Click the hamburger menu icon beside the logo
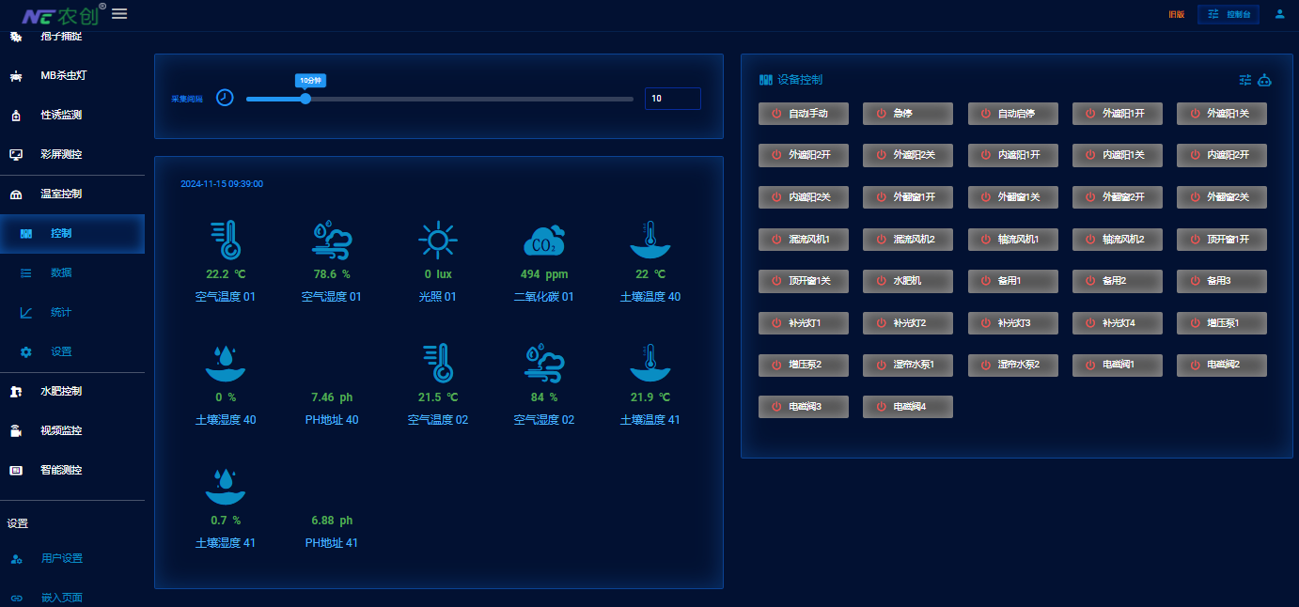 click(x=119, y=13)
